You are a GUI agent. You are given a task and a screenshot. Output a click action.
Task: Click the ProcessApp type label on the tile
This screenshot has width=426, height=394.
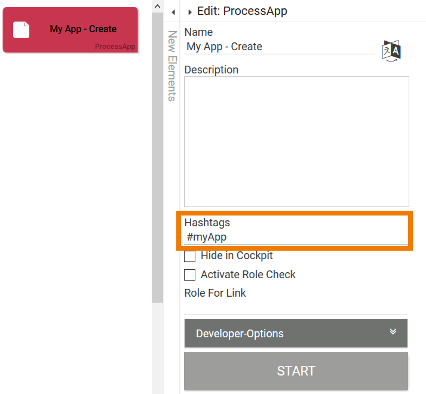click(x=115, y=47)
